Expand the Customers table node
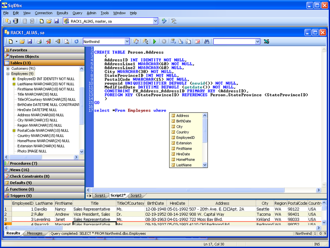Screen dimensions: 330x248 tap(8, 69)
